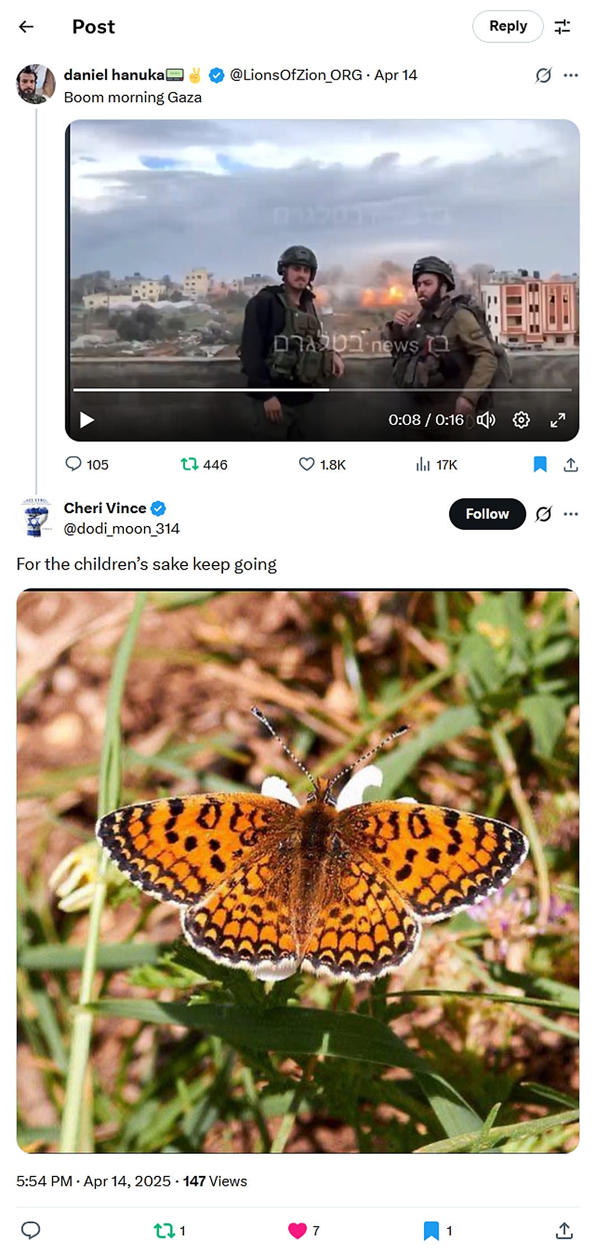Open more options on Cheri Vince's post
The image size is (596, 1254).
(x=571, y=514)
